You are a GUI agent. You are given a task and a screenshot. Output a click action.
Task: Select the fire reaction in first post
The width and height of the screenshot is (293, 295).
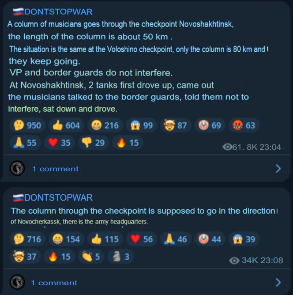coord(128,143)
